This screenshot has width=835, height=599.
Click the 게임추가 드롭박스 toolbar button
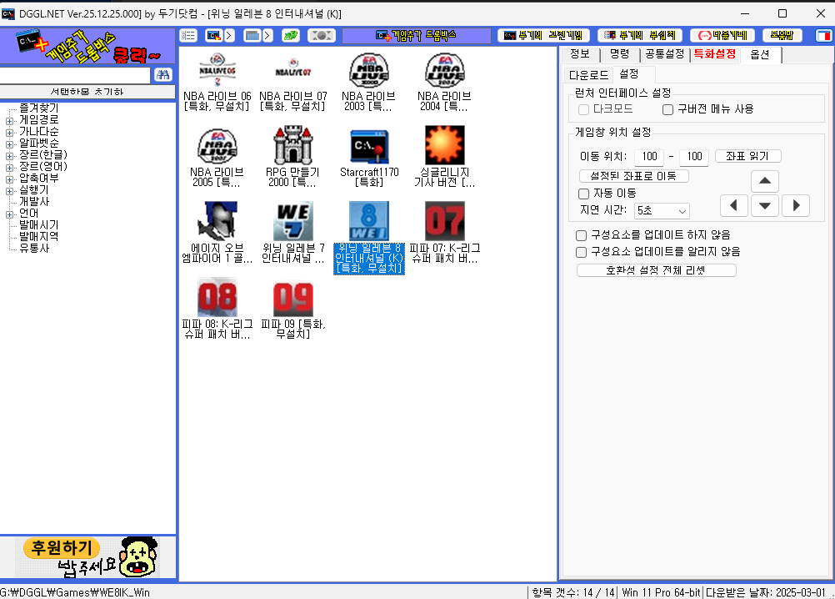[x=416, y=36]
